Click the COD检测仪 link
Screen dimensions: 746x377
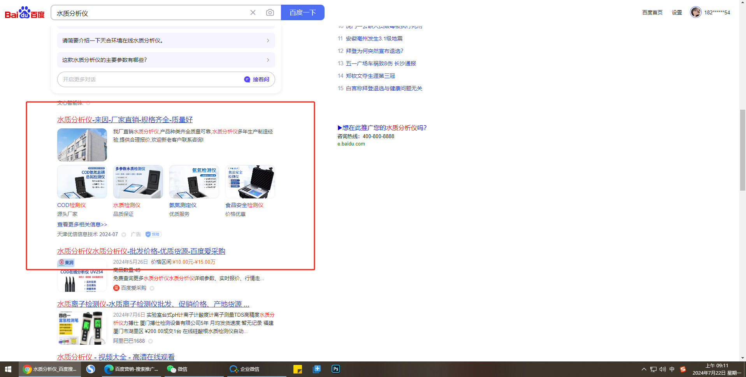72,205
